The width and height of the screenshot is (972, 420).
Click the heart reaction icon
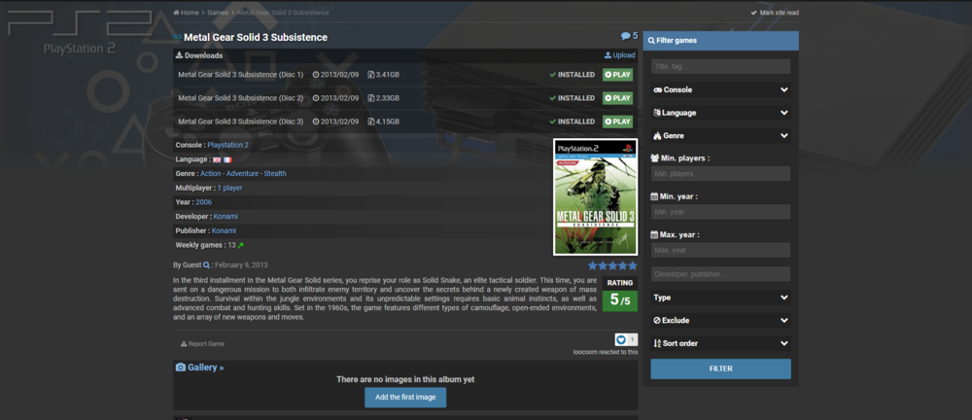(621, 339)
